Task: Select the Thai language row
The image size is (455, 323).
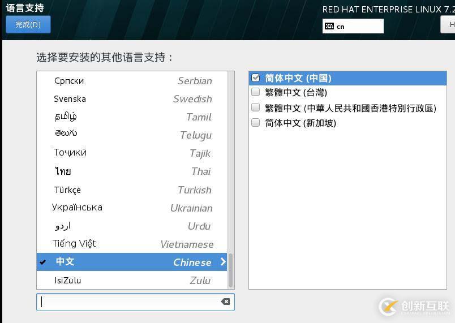Action: [132, 171]
